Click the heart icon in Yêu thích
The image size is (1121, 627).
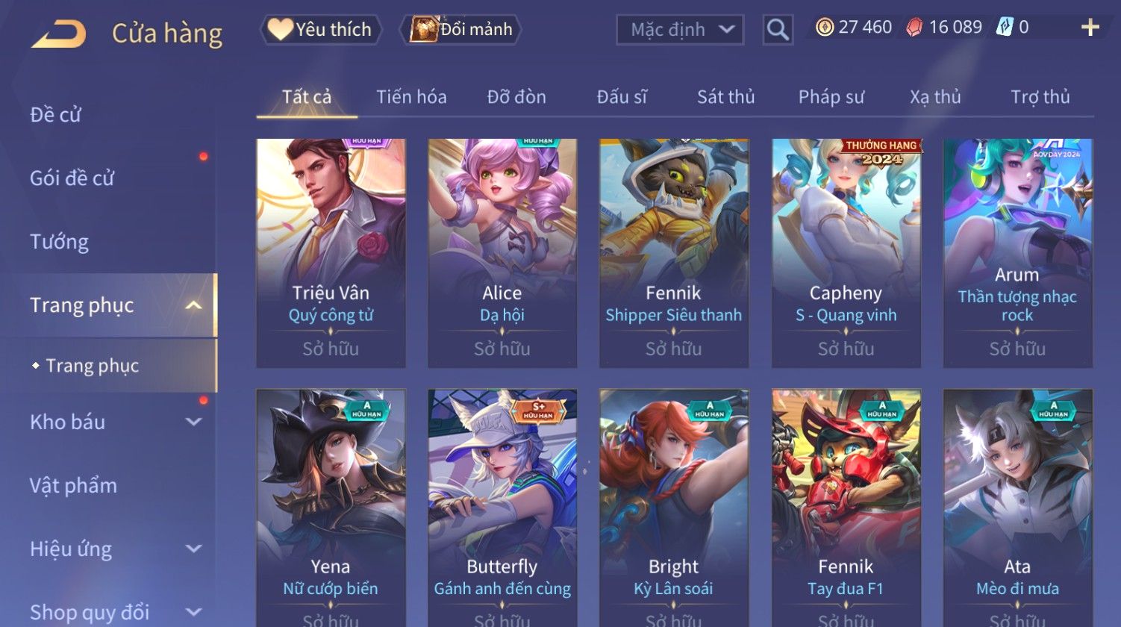pyautogui.click(x=281, y=29)
